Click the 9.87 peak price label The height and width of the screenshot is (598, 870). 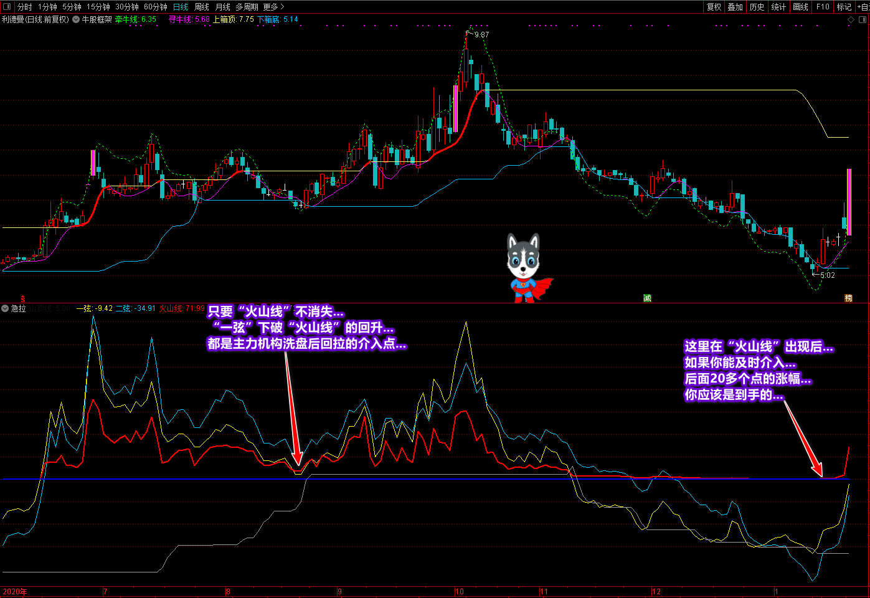(x=481, y=35)
